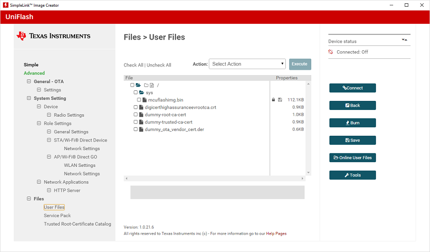
Task: Open the Select Action dropdown
Action: coord(247,64)
